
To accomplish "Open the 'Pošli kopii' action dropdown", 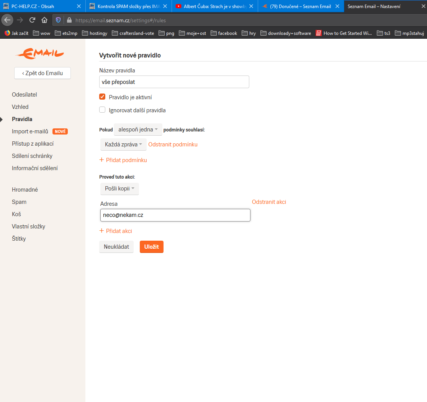I will coord(119,189).
